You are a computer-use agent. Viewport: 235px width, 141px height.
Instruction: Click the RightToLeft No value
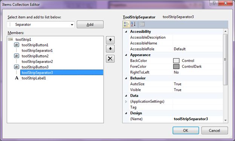coord(176,72)
